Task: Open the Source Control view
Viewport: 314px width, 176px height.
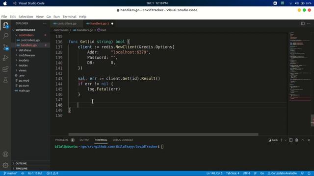Action: (x=5, y=47)
